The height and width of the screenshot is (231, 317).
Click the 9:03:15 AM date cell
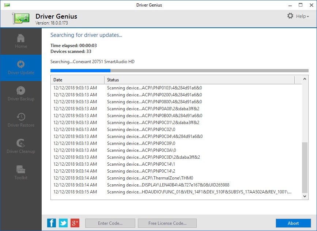(75, 192)
